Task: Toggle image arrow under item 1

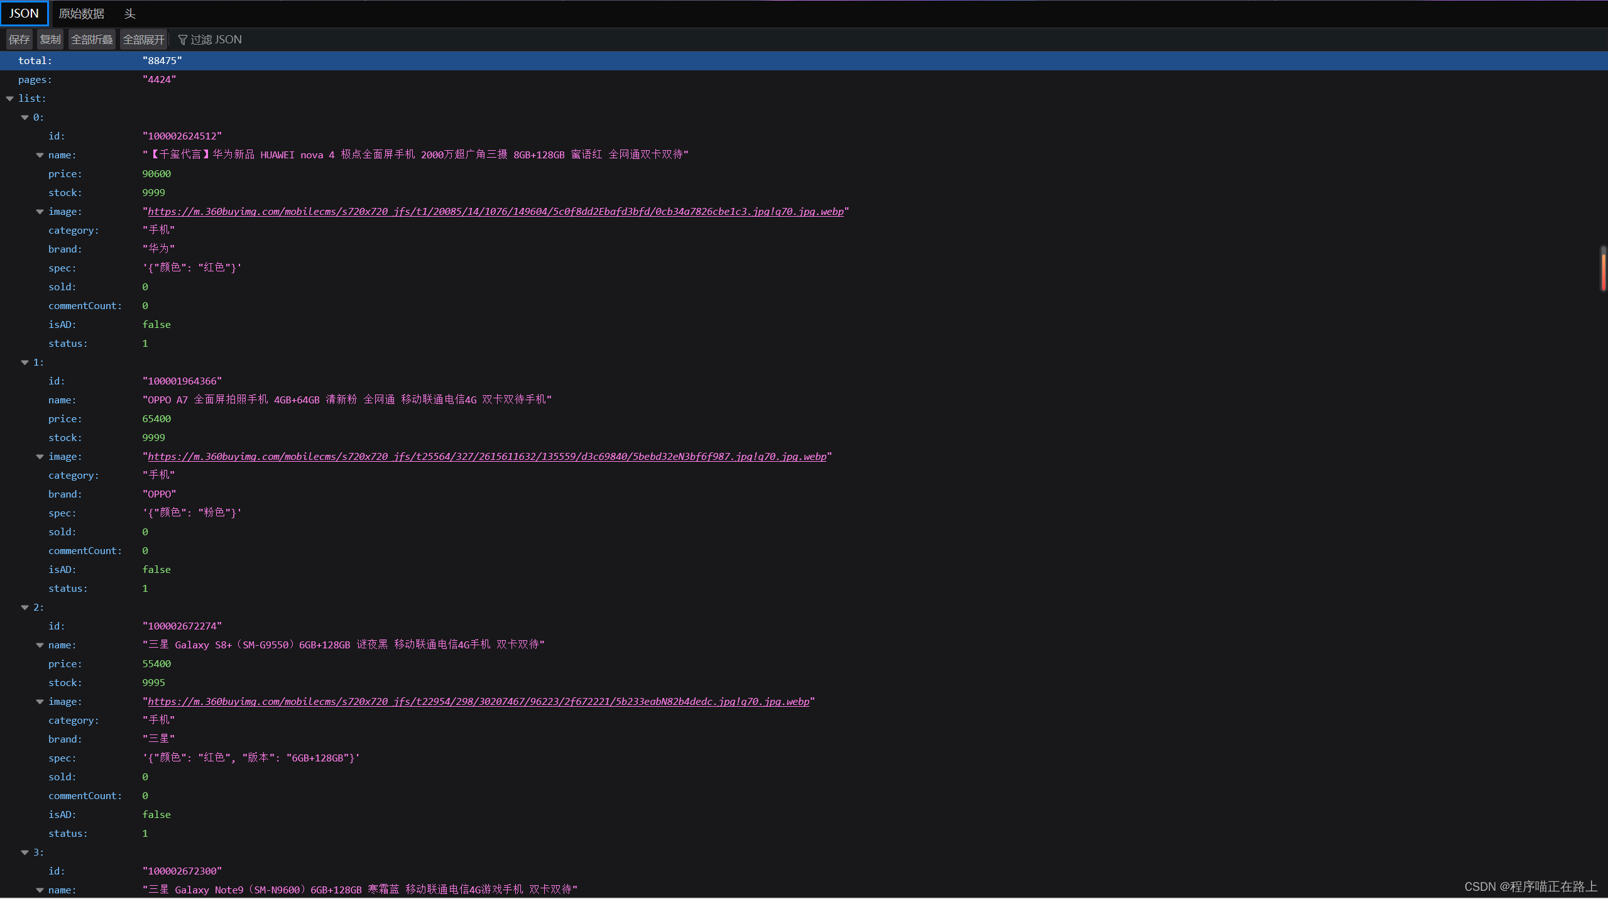Action: pyautogui.click(x=40, y=457)
